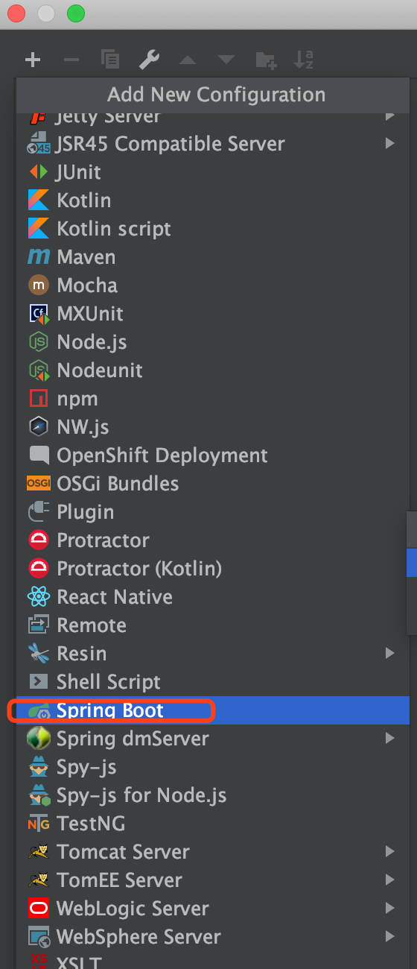
Task: Click the Plugin plug icon
Action: tap(39, 512)
